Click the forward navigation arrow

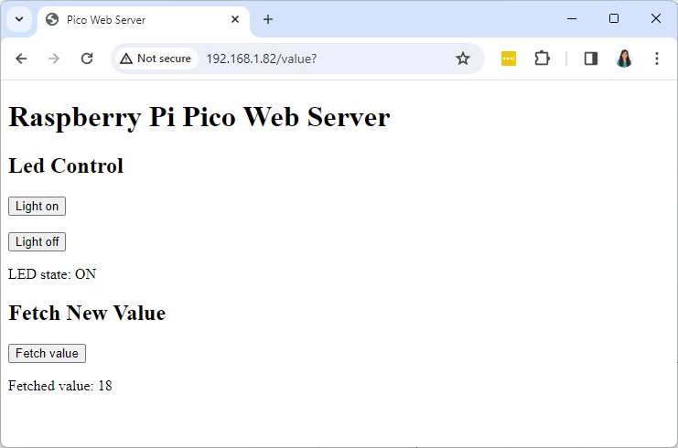[54, 59]
